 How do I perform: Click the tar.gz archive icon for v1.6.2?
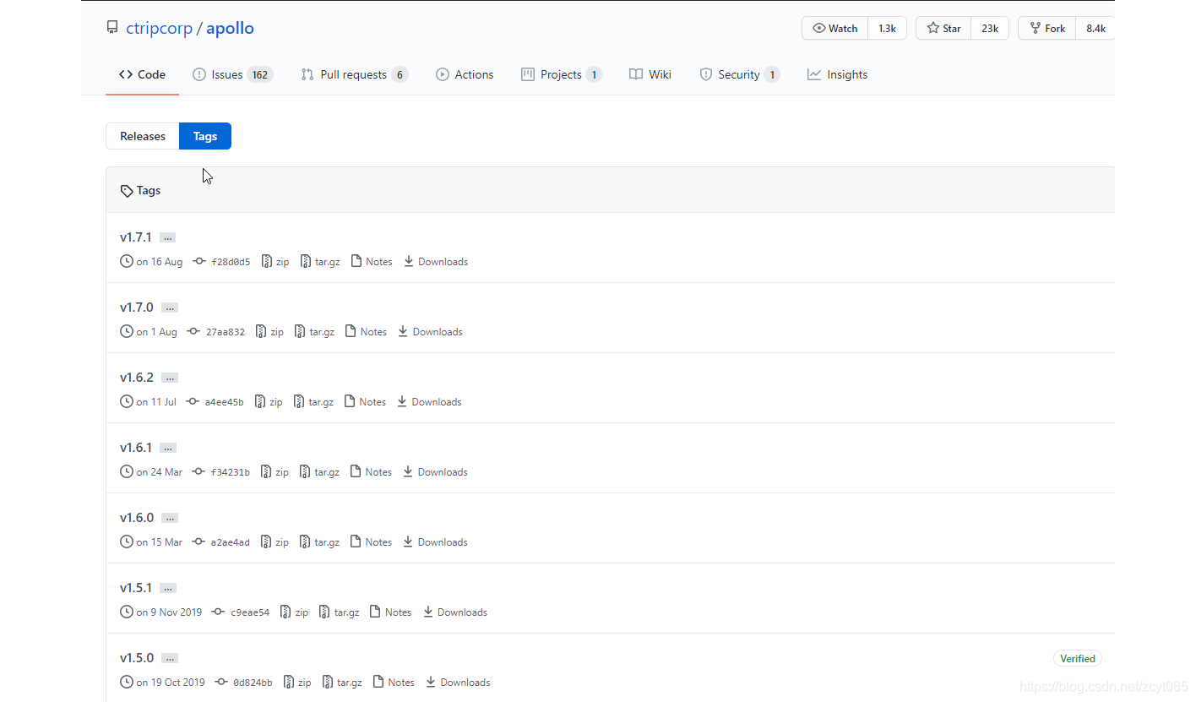[299, 402]
